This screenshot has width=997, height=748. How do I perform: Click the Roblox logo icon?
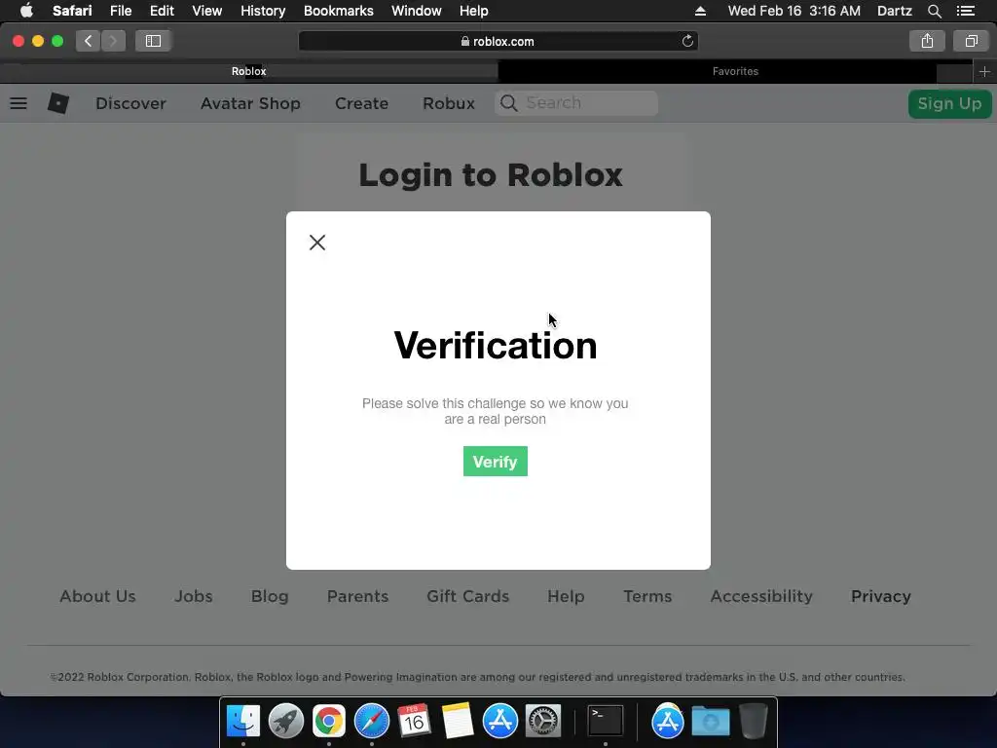(x=58, y=103)
